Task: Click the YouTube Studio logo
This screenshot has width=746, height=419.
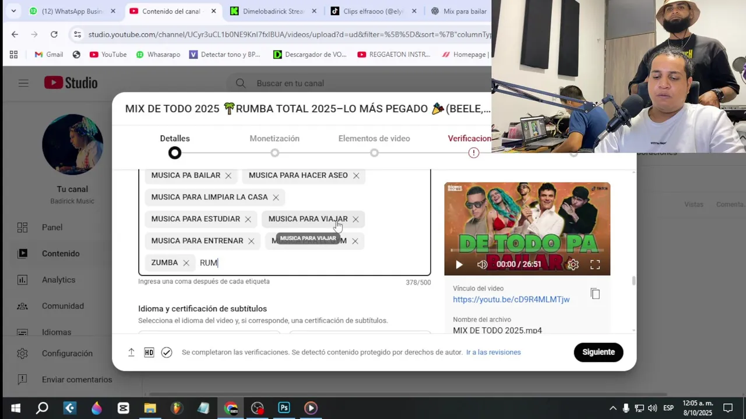Action: click(x=71, y=83)
